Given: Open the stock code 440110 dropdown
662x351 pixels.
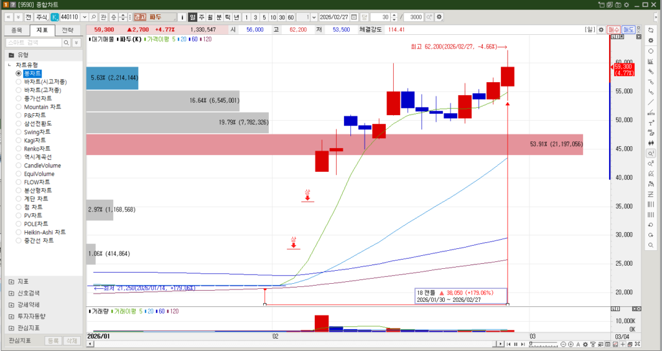Looking at the screenshot, I should [85, 16].
